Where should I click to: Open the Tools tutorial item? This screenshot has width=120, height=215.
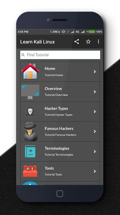click(60, 171)
